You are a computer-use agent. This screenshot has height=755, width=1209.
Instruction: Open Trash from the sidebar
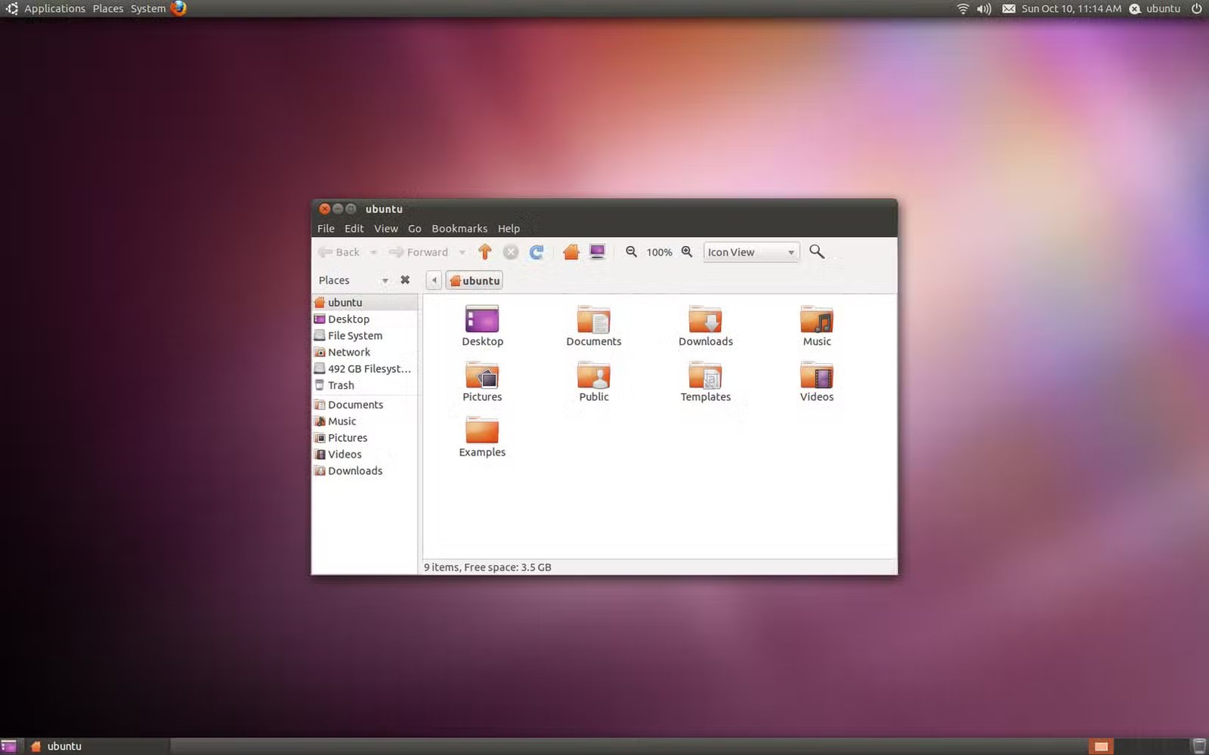(x=341, y=385)
